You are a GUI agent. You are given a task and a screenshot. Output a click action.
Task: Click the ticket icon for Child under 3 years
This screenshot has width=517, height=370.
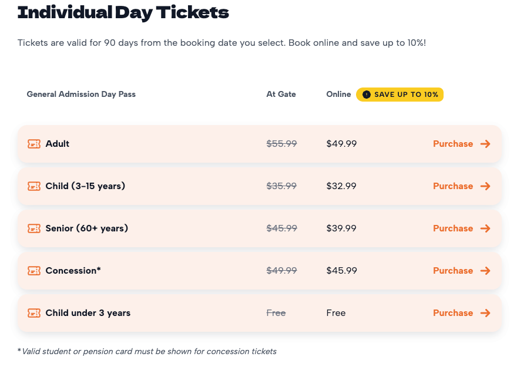pos(34,313)
